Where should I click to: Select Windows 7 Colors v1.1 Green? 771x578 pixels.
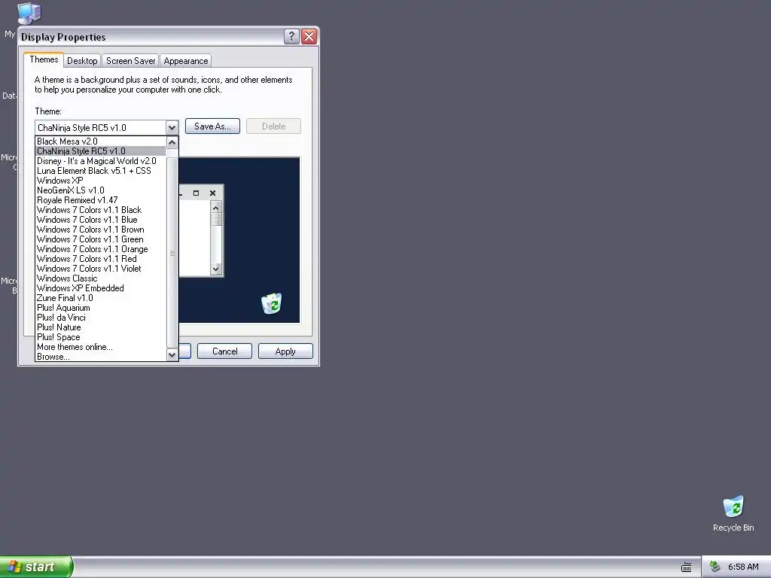click(102, 239)
